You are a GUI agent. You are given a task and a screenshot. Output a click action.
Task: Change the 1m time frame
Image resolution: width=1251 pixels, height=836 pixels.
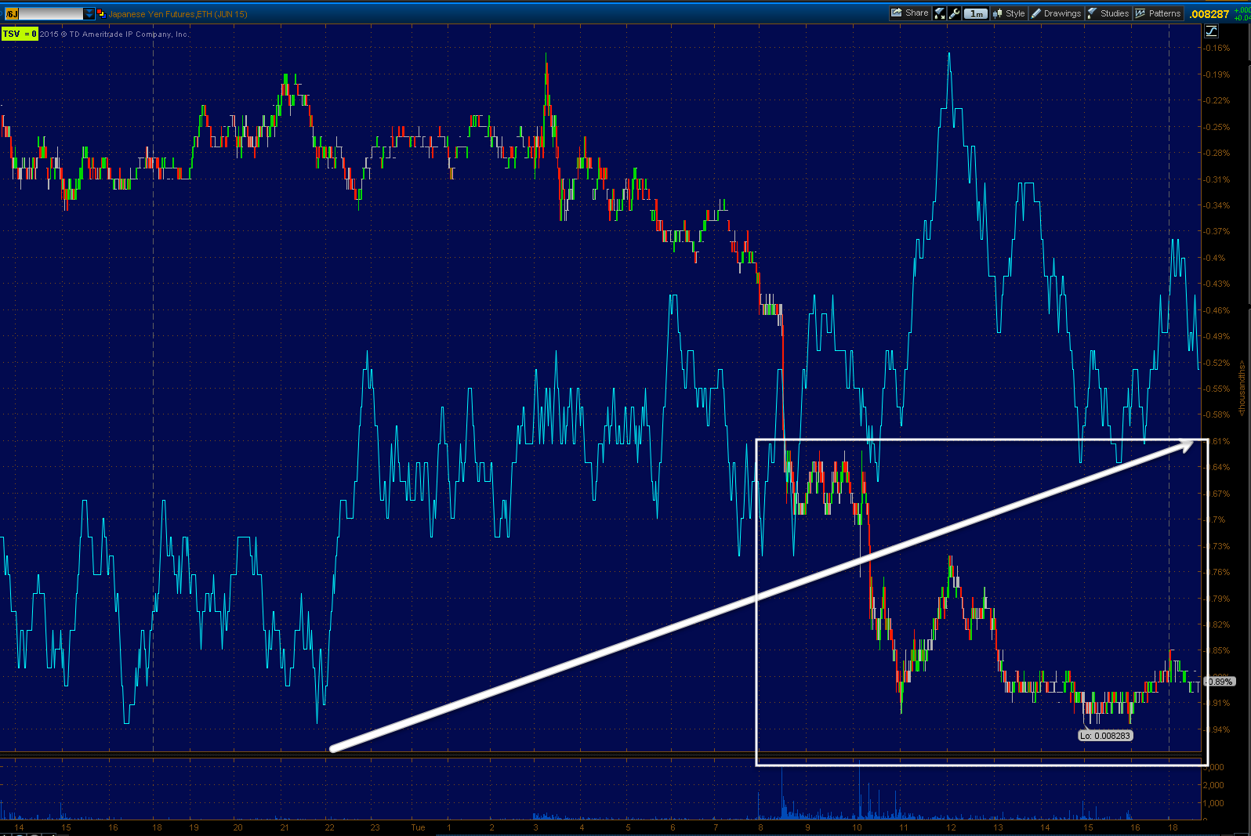pos(976,13)
